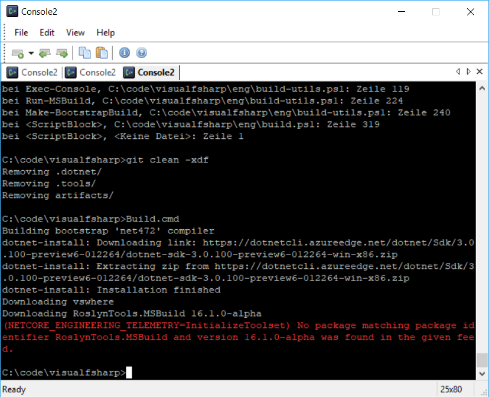The height and width of the screenshot is (397, 489).
Task: Click the blue information toolbar icon
Action: [125, 53]
